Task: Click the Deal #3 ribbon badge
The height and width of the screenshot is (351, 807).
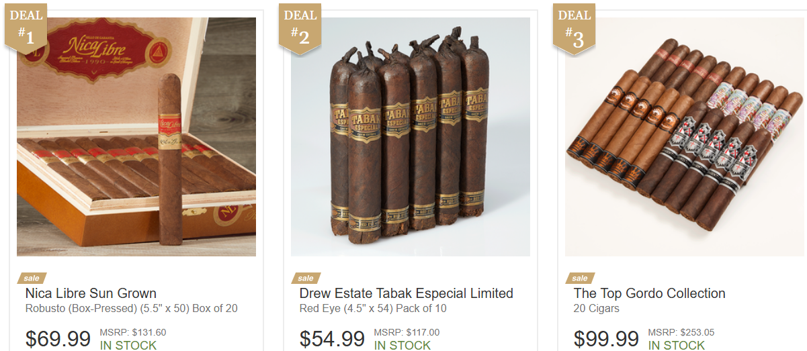Action: (575, 27)
